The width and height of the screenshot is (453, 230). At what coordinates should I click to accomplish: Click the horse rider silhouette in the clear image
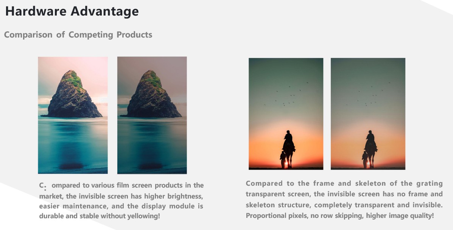pos(288,149)
